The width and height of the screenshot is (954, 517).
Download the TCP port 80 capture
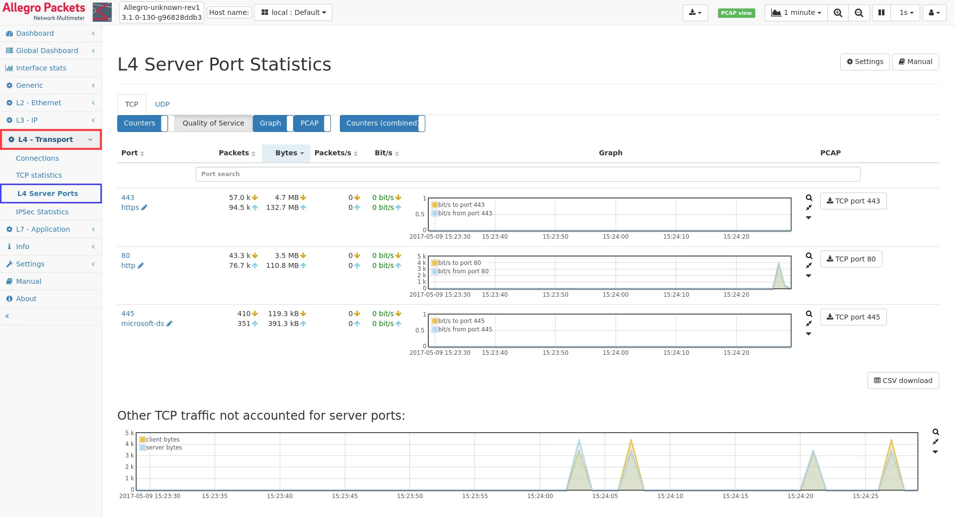[851, 259]
